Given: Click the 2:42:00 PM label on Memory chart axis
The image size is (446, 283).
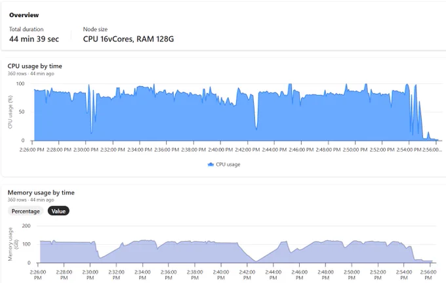Looking at the screenshot, I should [x=247, y=274].
